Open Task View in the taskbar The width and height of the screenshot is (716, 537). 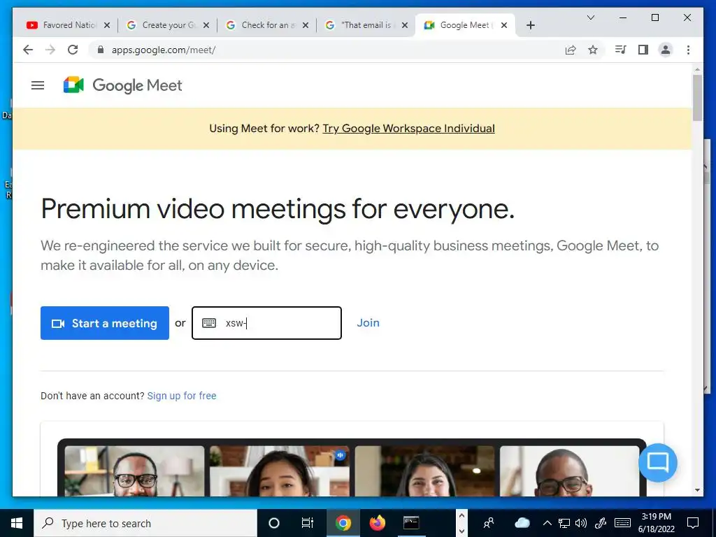coord(308,523)
